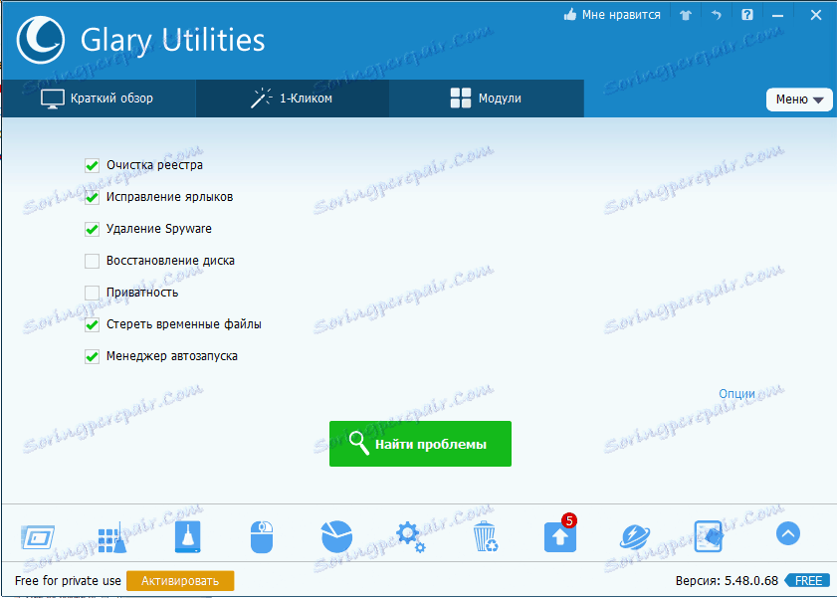Enable the Приватность checkbox
The width and height of the screenshot is (837, 598).
pyautogui.click(x=92, y=293)
